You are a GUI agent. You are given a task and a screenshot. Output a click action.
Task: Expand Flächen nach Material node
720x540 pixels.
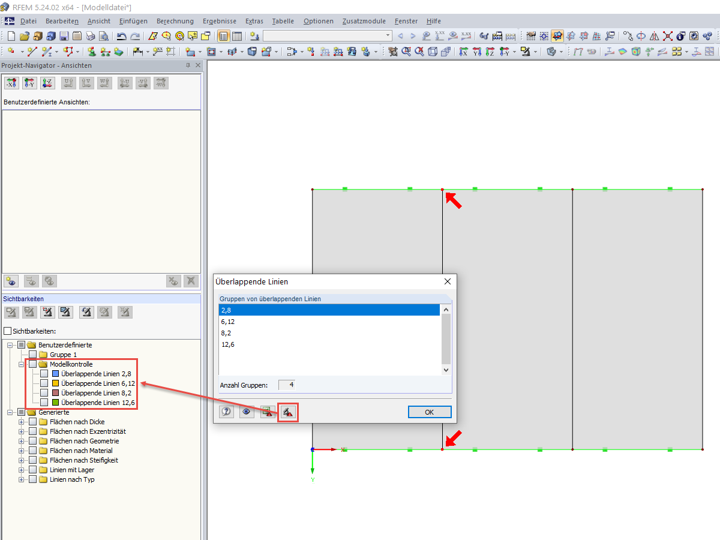click(x=22, y=451)
